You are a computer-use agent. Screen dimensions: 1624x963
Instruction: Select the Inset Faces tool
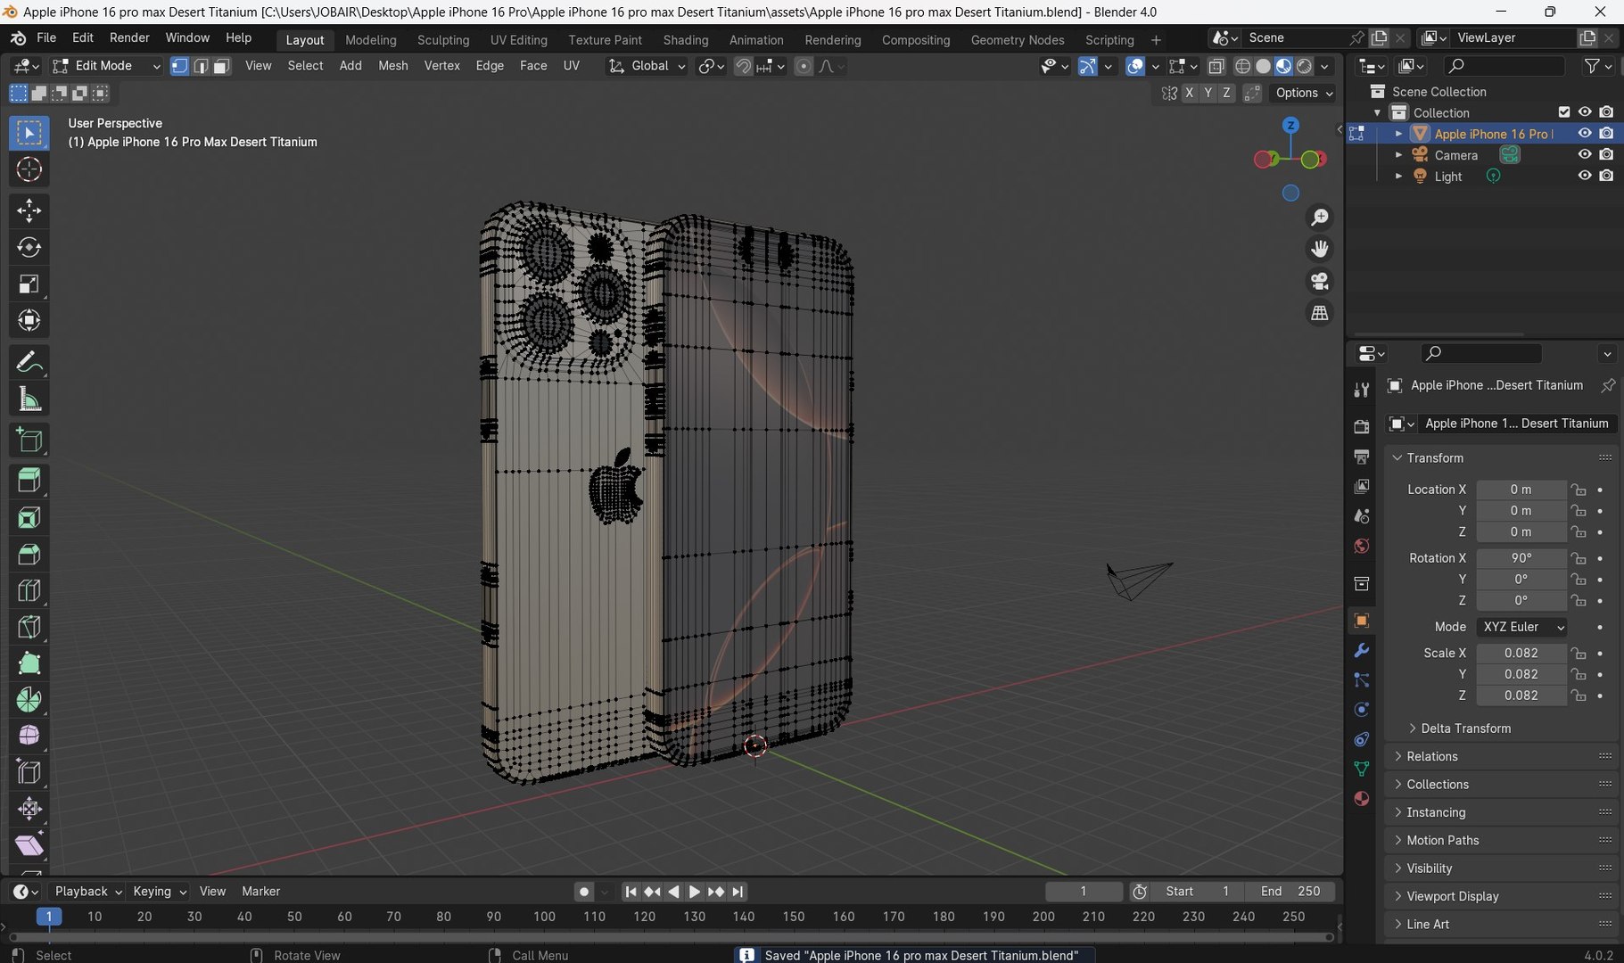(x=29, y=517)
